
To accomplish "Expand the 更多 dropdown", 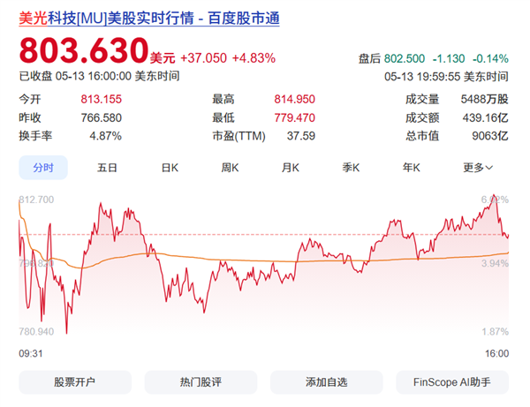I will coord(478,168).
